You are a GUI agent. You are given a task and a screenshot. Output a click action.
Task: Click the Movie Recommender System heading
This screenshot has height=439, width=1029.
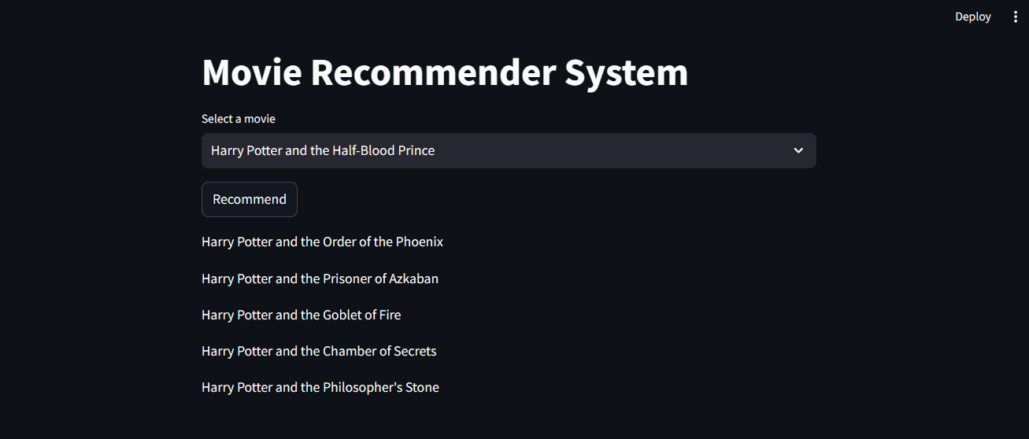click(x=445, y=72)
